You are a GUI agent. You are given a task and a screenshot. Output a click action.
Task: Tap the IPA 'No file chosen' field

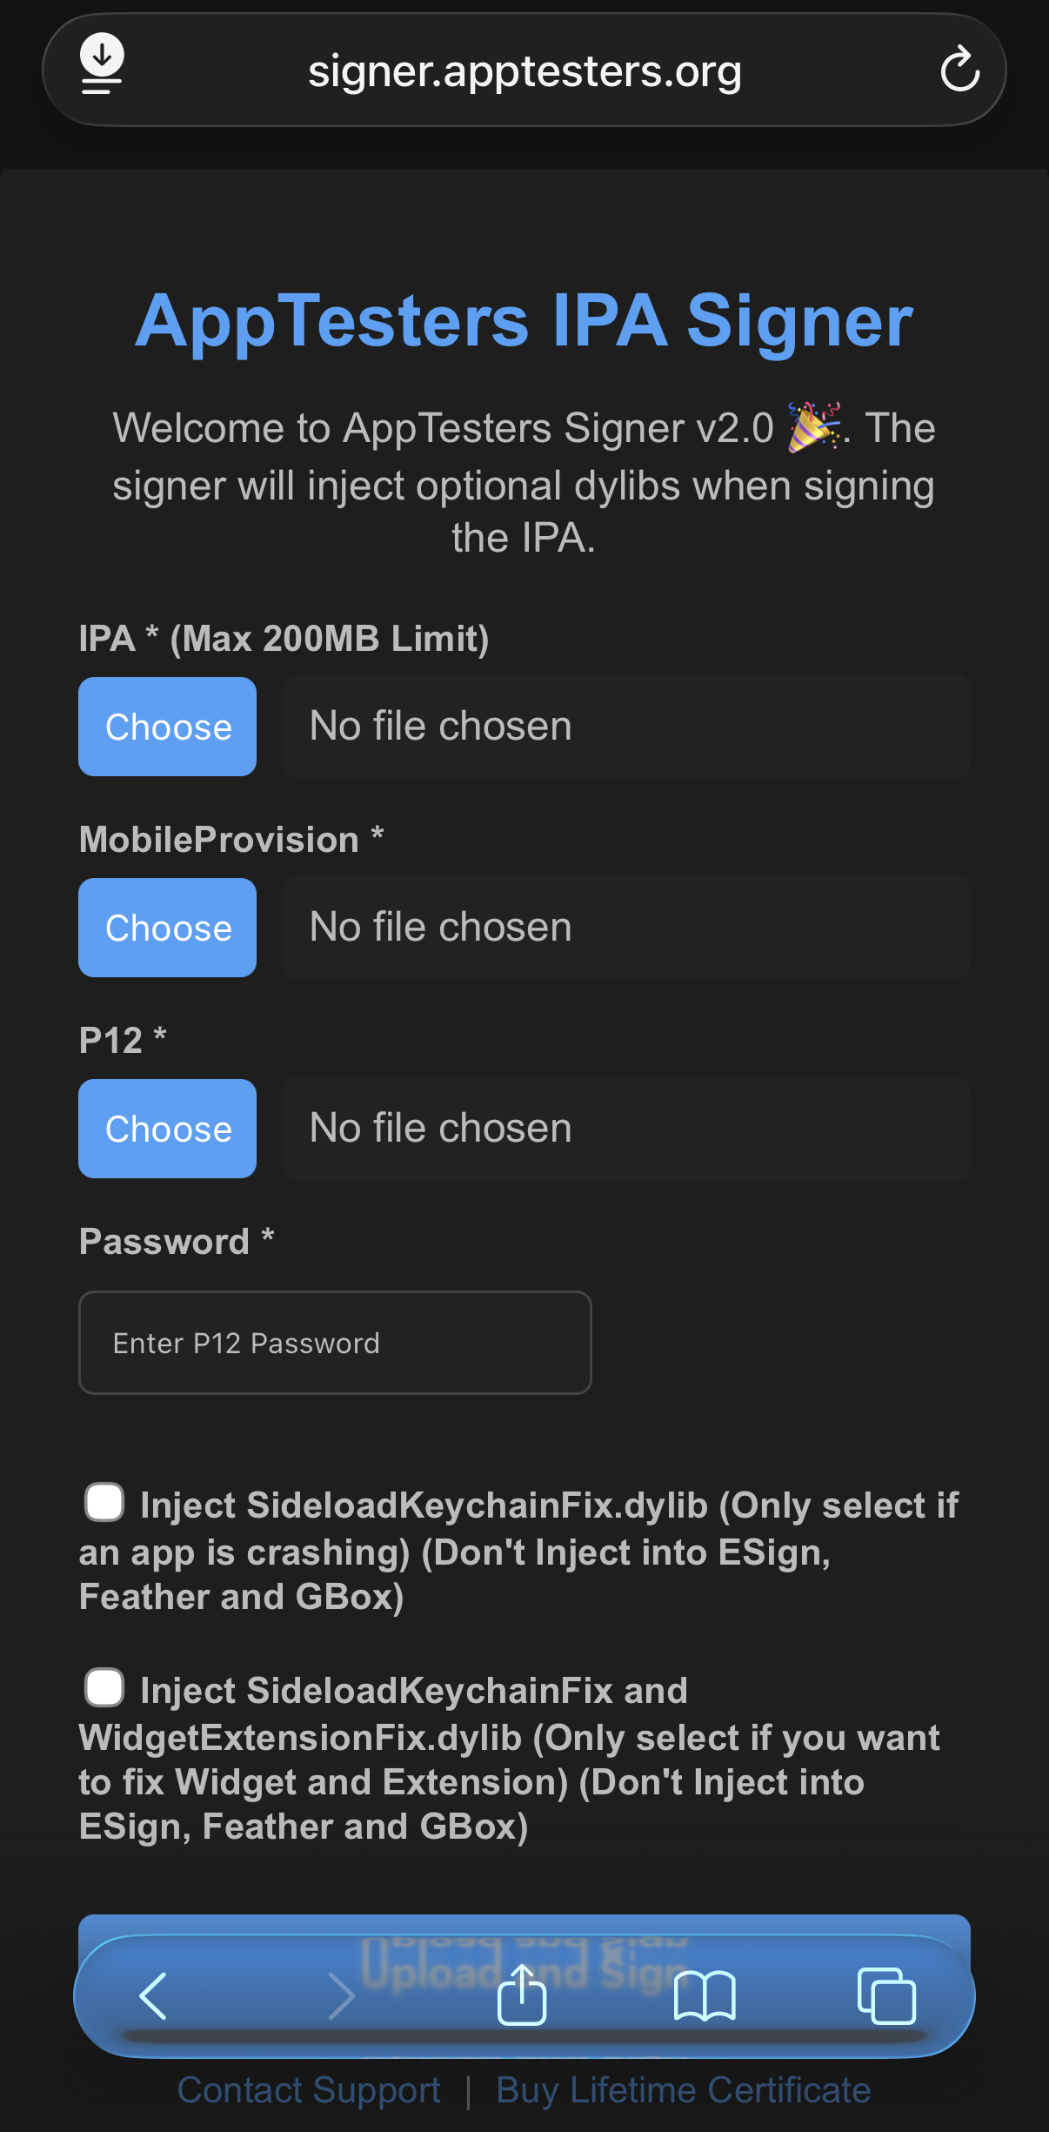click(626, 727)
